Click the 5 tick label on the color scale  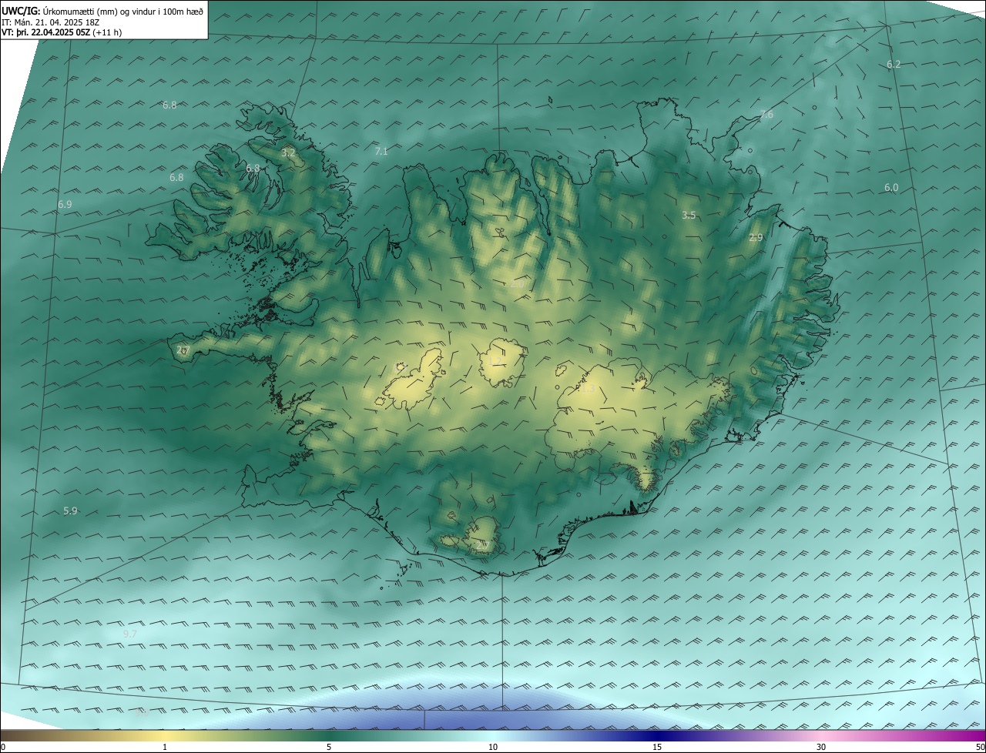coord(329,747)
